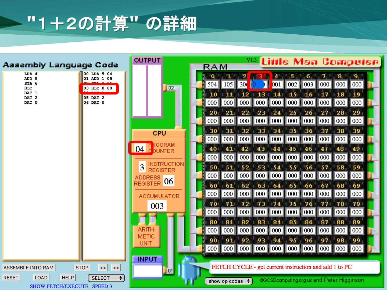Screen dimensions: 387x290
Task: Click the Little Man Computer logo
Action: 320,62
